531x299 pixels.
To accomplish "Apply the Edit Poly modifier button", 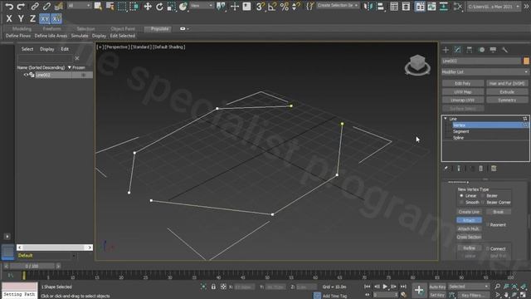I will pyautogui.click(x=463, y=83).
